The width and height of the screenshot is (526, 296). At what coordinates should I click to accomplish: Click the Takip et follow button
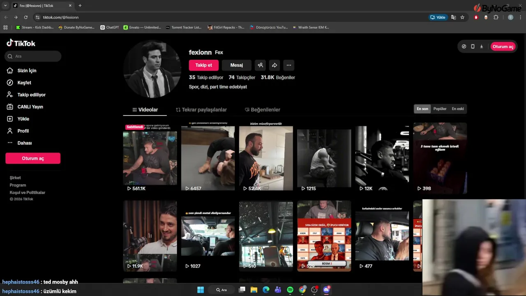(204, 65)
